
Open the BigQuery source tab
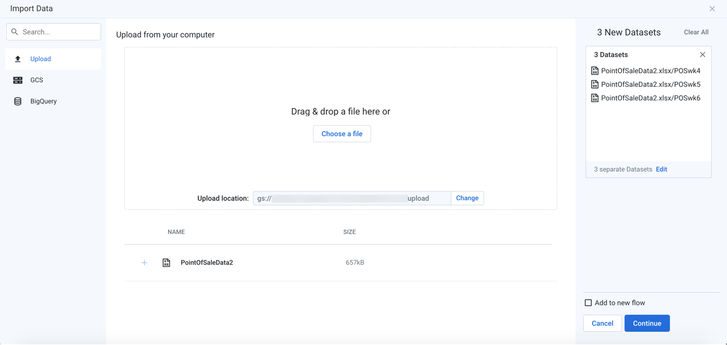tap(43, 101)
